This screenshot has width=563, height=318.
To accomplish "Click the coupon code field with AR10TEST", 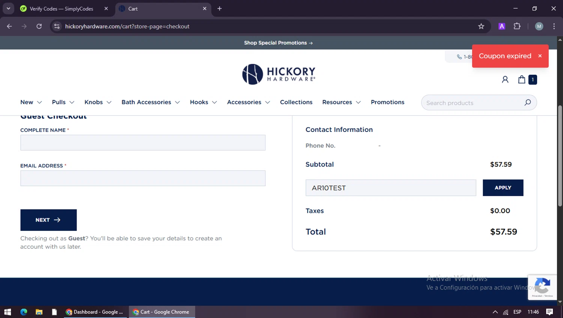I will coord(391,188).
